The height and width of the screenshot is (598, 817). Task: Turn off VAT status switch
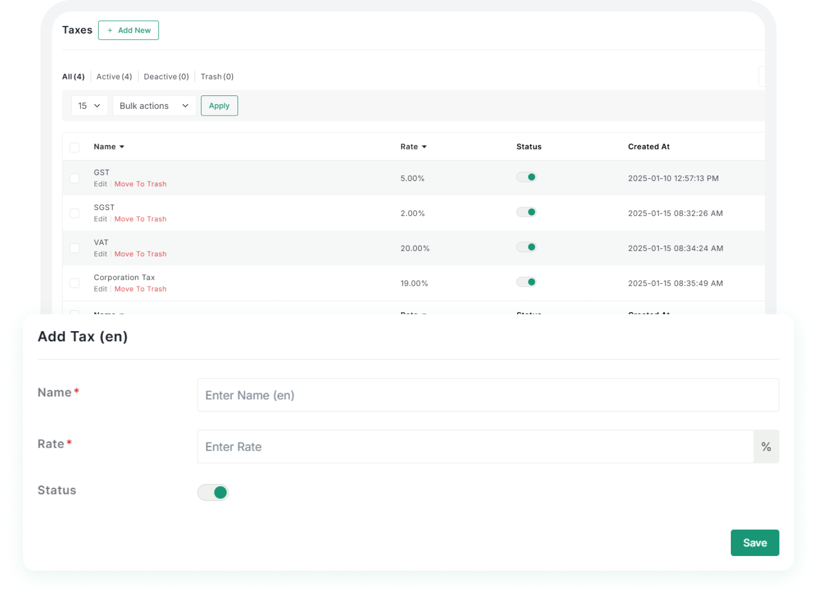526,247
